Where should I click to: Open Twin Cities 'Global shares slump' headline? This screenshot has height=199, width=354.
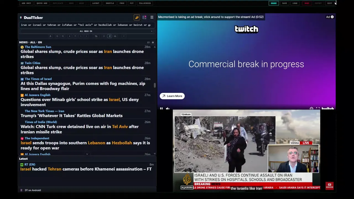(82, 70)
